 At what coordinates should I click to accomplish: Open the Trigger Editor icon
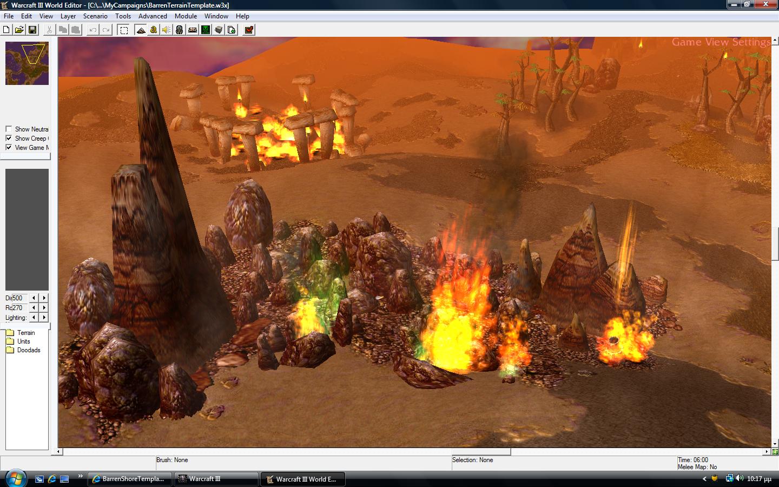click(154, 30)
